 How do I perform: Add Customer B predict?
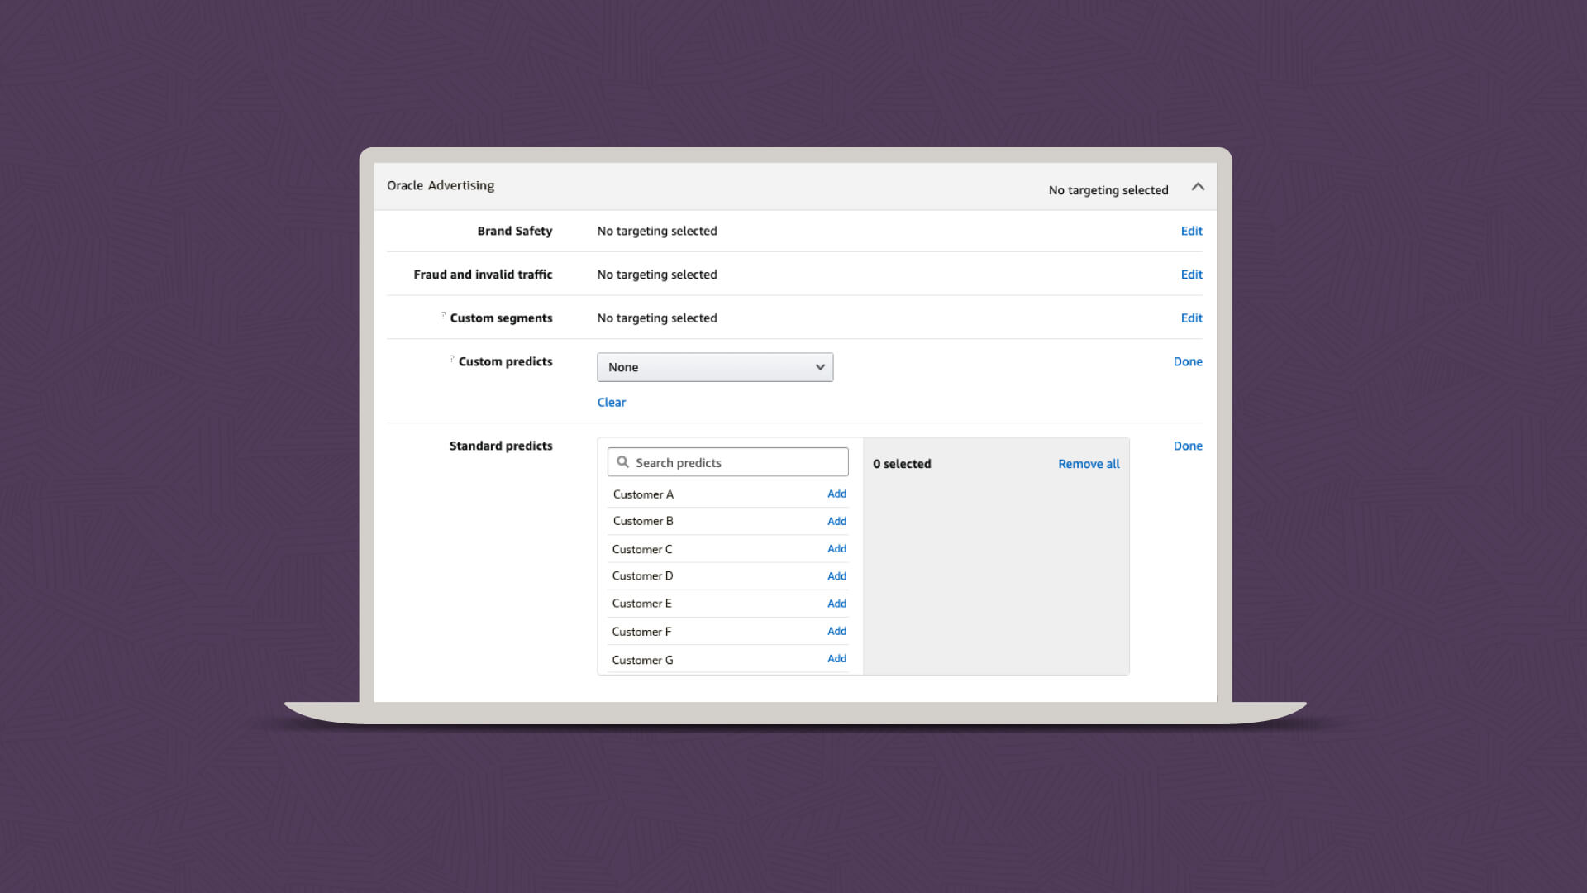(836, 521)
